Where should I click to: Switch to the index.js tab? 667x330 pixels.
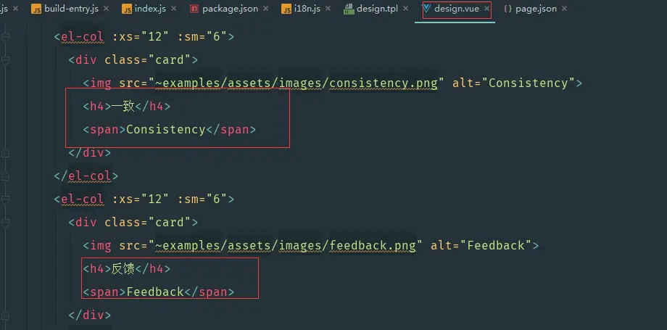(x=150, y=9)
